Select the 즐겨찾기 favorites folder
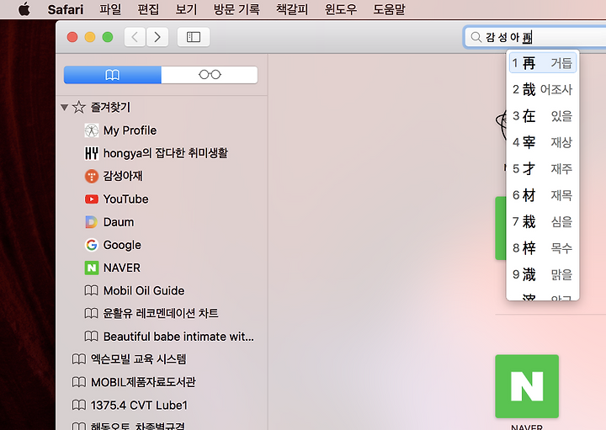 [x=110, y=107]
